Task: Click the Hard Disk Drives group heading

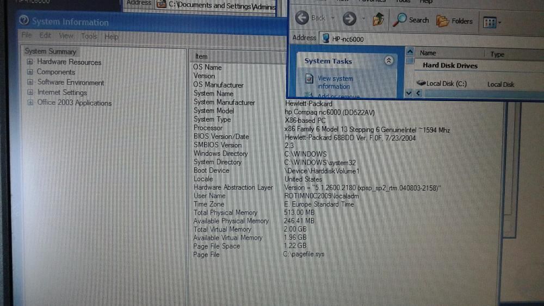Action: (x=450, y=65)
